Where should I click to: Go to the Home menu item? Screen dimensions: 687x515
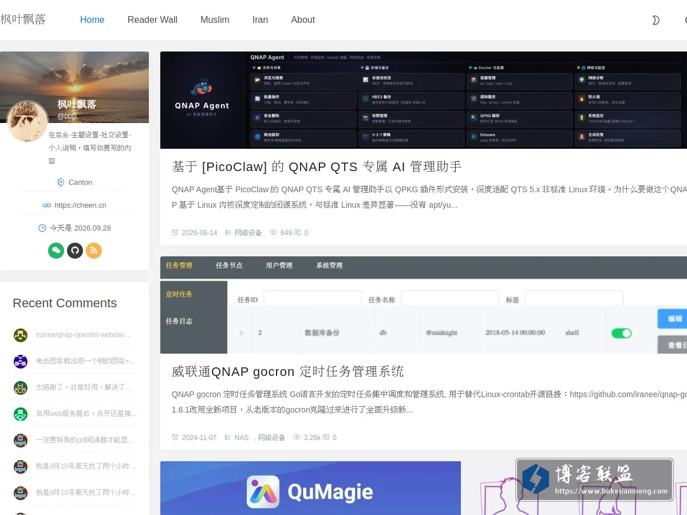92,20
